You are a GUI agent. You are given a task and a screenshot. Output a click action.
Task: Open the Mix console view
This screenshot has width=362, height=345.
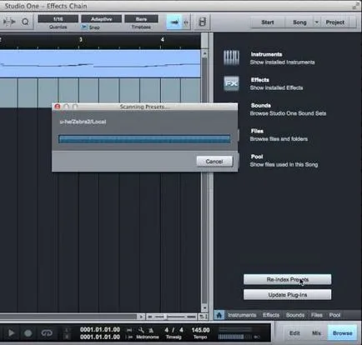[x=316, y=332]
